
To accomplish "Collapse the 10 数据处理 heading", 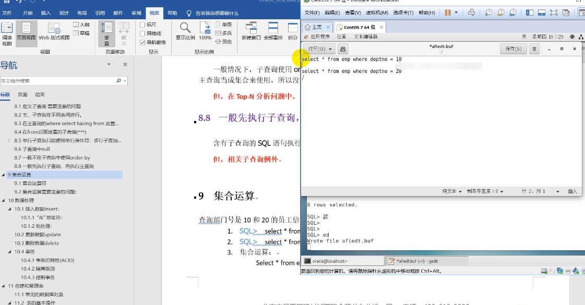I will coord(3,201).
